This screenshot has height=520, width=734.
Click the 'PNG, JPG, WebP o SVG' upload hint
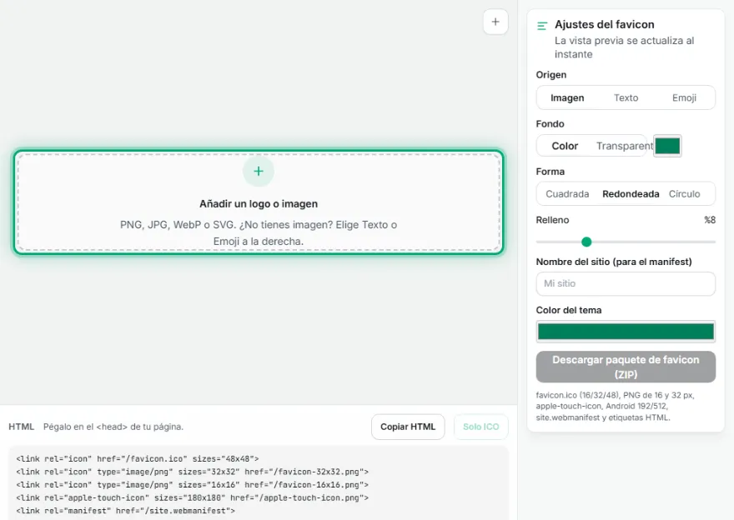259,232
